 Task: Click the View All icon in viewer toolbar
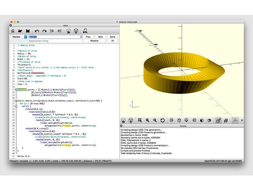tap(140, 120)
